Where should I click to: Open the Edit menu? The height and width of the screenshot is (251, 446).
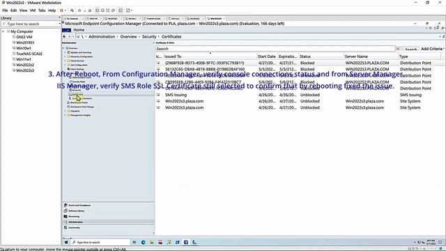pos(14,10)
